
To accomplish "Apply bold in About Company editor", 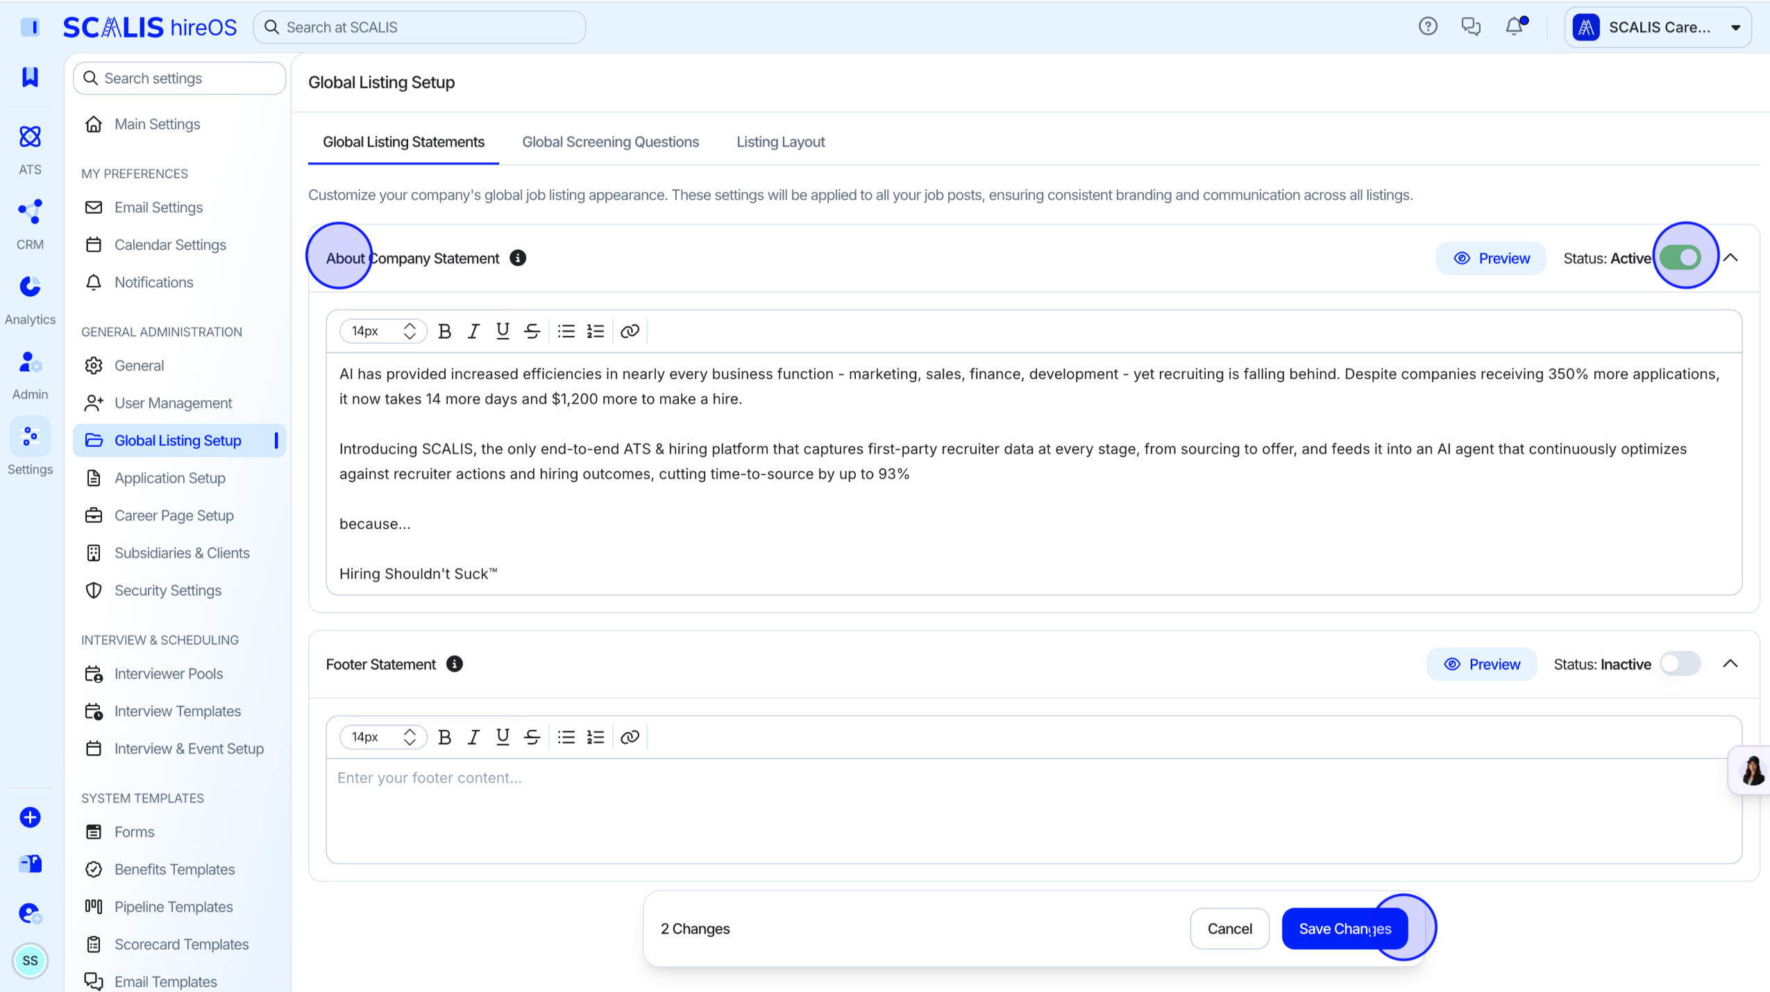I will click(x=445, y=332).
